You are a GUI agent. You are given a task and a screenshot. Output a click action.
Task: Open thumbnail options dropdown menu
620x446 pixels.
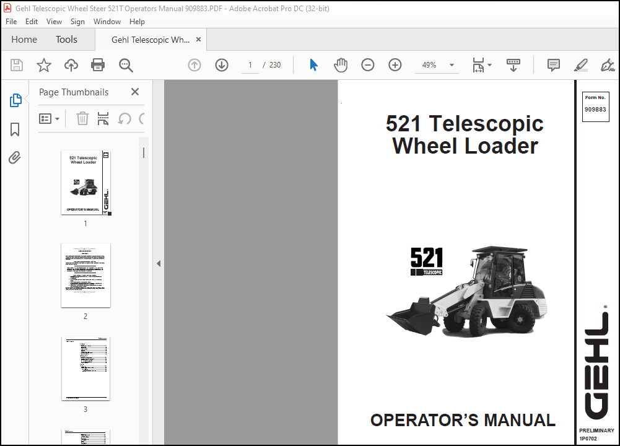point(49,118)
